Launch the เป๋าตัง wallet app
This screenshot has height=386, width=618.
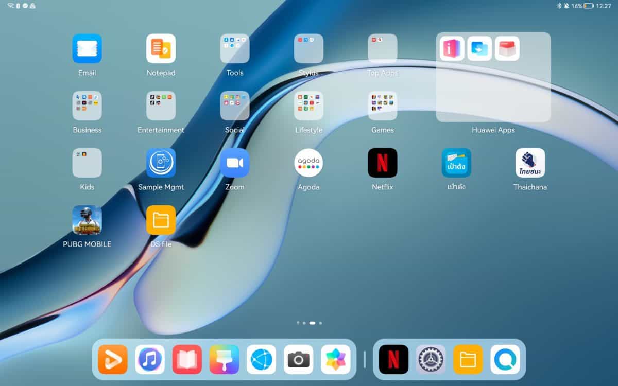click(456, 163)
